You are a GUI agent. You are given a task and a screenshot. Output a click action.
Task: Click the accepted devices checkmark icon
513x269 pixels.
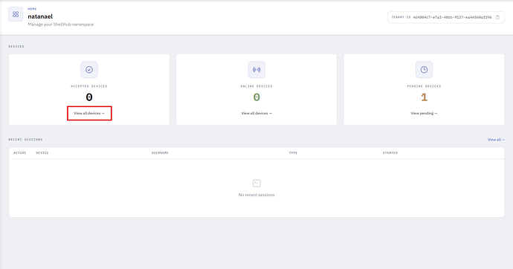(89, 70)
